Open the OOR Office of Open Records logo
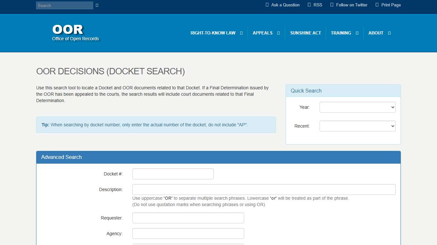Image resolution: width=437 pixels, height=245 pixels. point(75,33)
